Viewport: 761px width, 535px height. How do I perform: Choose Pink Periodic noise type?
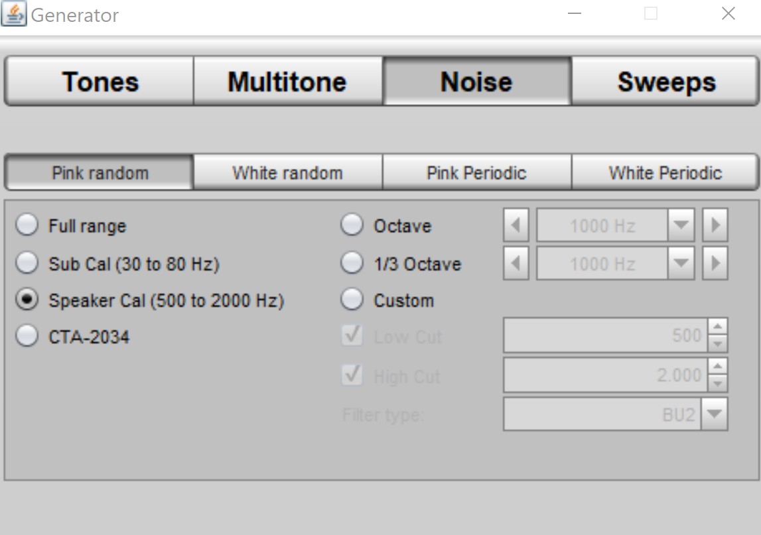tap(476, 173)
